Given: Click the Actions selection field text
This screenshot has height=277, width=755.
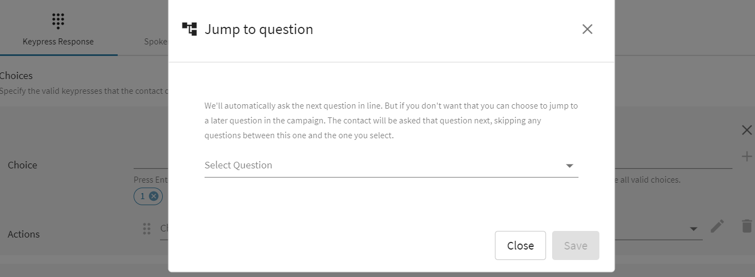Looking at the screenshot, I should pos(164,228).
